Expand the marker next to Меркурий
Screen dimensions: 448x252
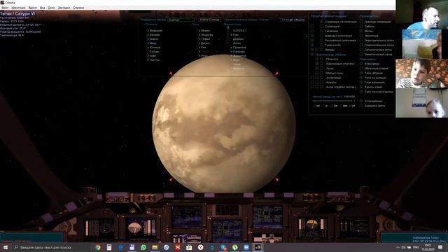click(148, 31)
